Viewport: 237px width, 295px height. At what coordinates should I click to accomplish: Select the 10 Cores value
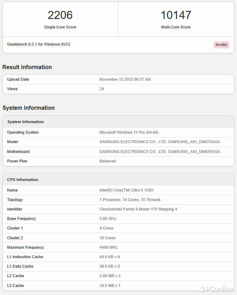(x=107, y=238)
